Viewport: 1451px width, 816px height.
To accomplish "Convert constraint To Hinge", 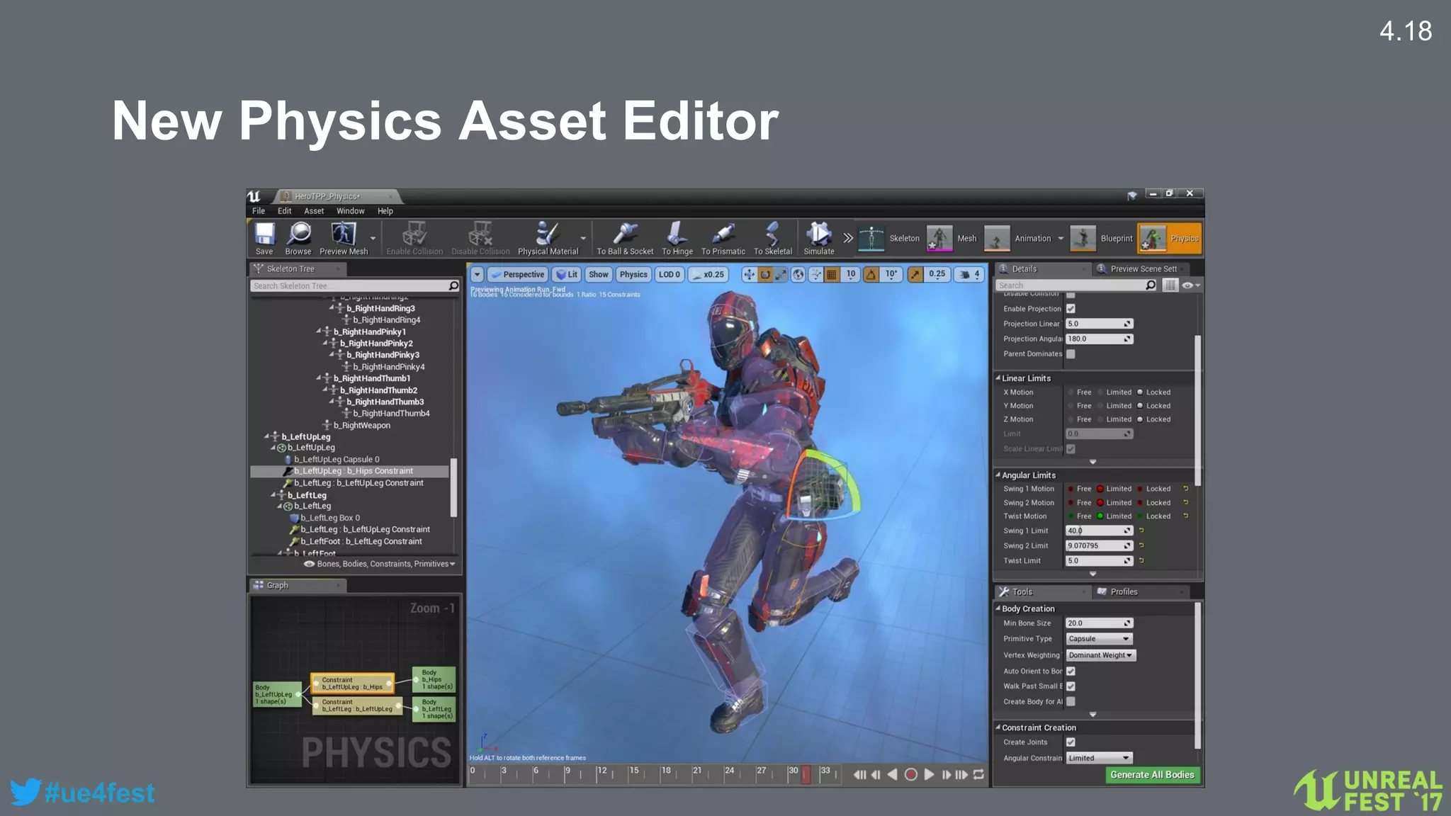I will click(677, 238).
